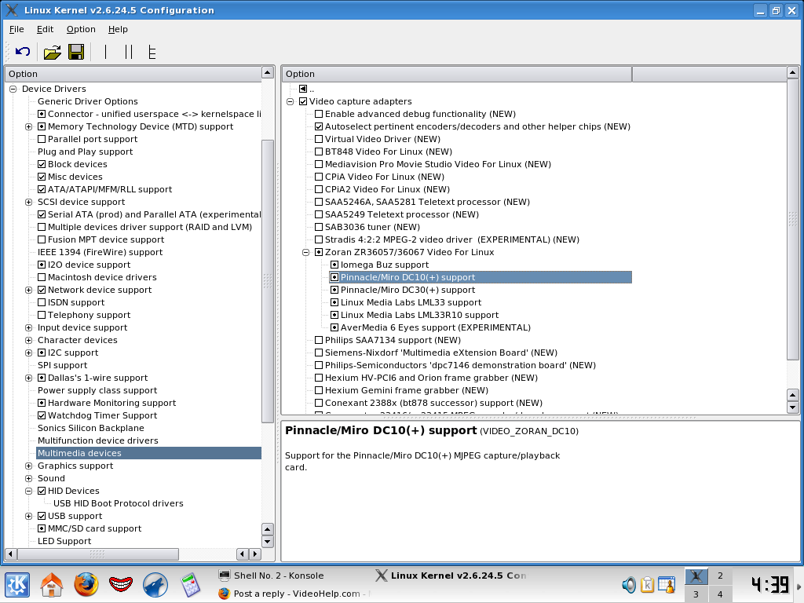Click the blue globe wolf taskbar icon
The image size is (804, 603).
tap(155, 584)
